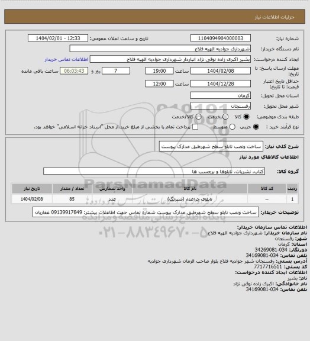The image size is (310, 341).
Task: Click the remaining days field showing 7
Action: point(116,71)
